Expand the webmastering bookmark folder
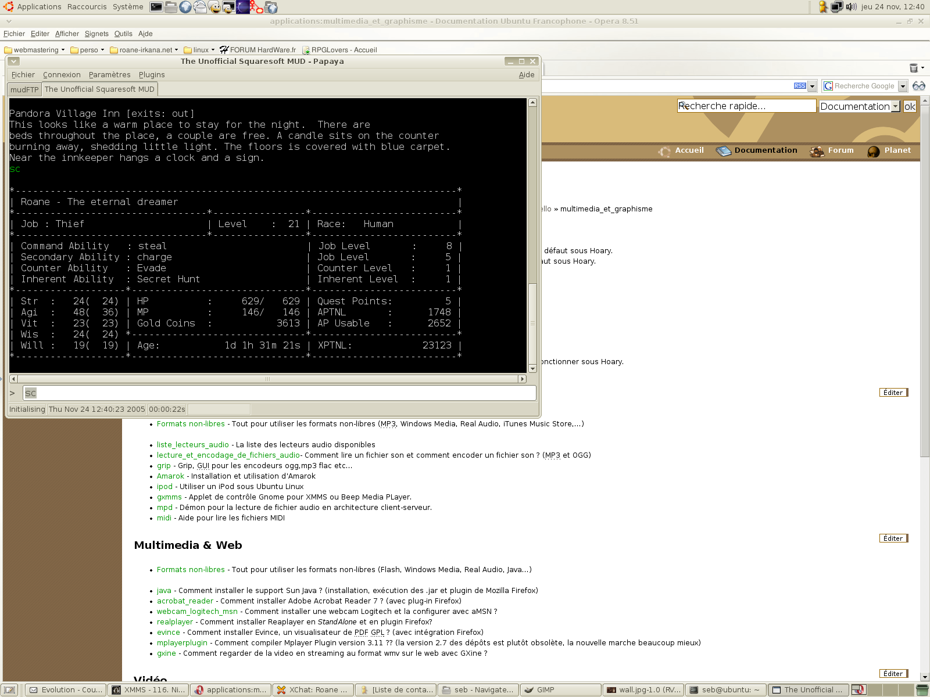Screen dimensions: 930x697 click(x=35, y=50)
